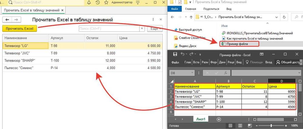Sort by "Наименование" column header in 1C table
Viewport: 303px width, 129px height.
click(25, 38)
